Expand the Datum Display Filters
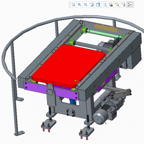This screenshot has width=144, height=144. click(117, 5)
